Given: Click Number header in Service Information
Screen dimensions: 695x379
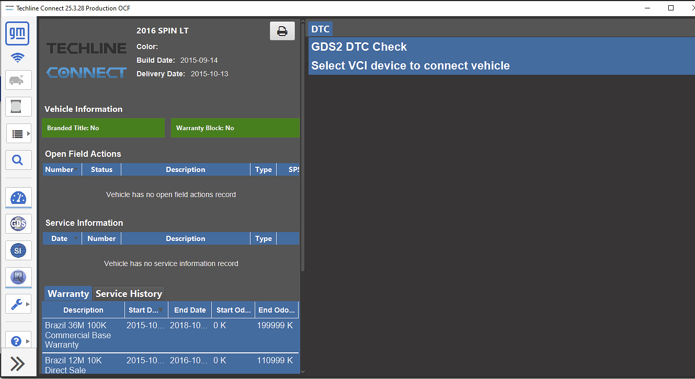Looking at the screenshot, I should [x=101, y=238].
